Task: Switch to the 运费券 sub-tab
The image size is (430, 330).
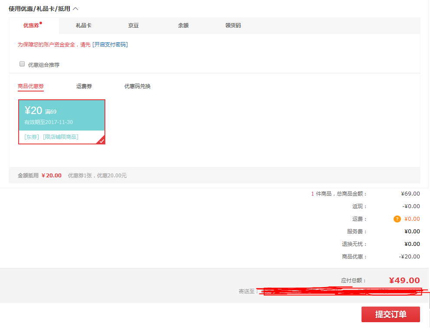Action: pos(84,86)
